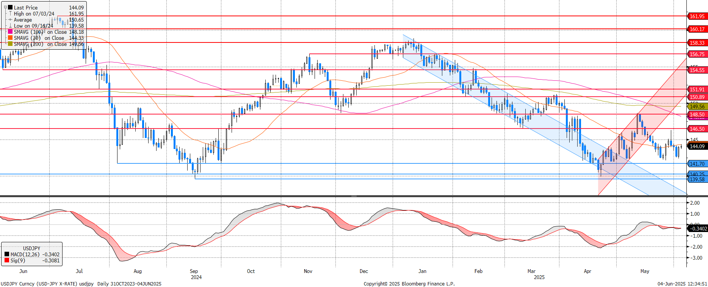The width and height of the screenshot is (708, 287).
Task: Click the High marker icon in legend
Action: [x=10, y=14]
